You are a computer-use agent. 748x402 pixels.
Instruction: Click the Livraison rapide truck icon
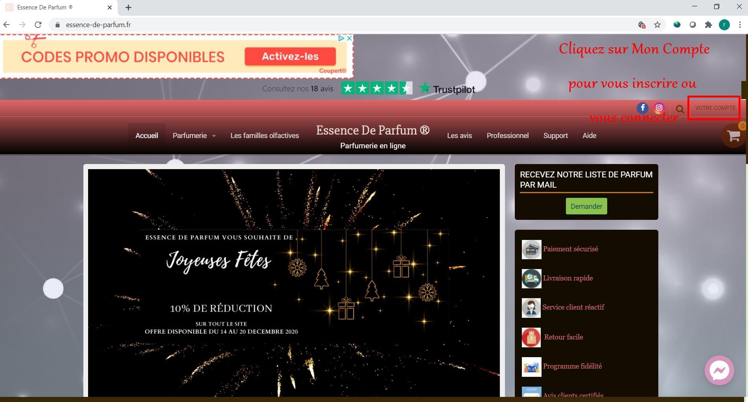[531, 278]
